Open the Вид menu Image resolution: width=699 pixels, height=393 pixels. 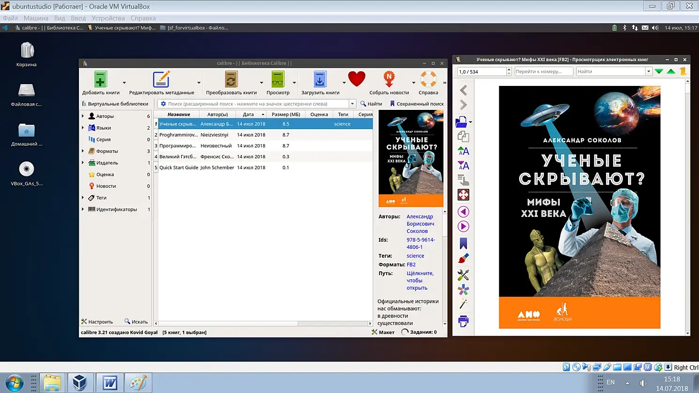point(60,18)
